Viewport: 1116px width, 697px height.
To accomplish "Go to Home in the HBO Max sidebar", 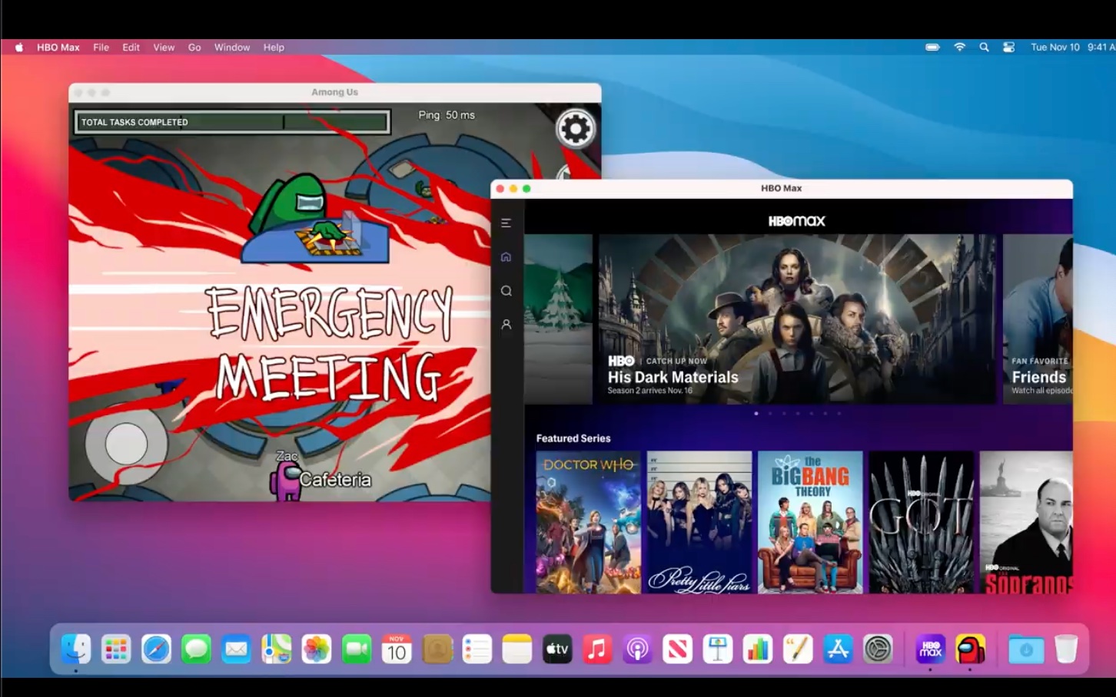I will (x=506, y=257).
